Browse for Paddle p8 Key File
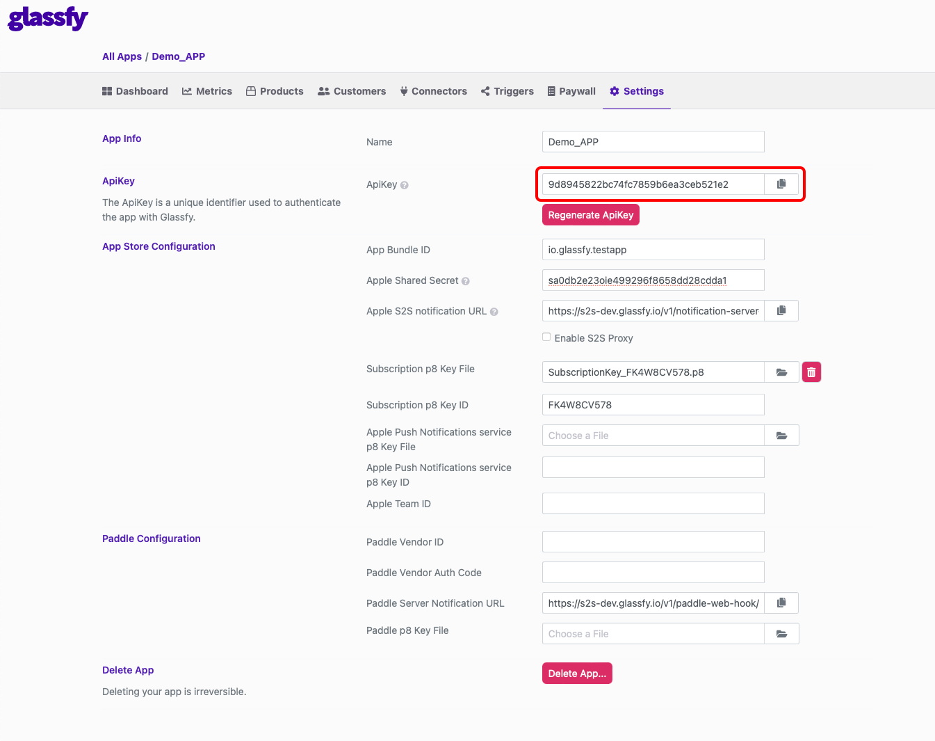The image size is (935, 741). pyautogui.click(x=781, y=634)
